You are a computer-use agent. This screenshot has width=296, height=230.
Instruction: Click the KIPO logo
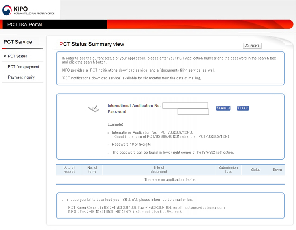pyautogui.click(x=28, y=10)
